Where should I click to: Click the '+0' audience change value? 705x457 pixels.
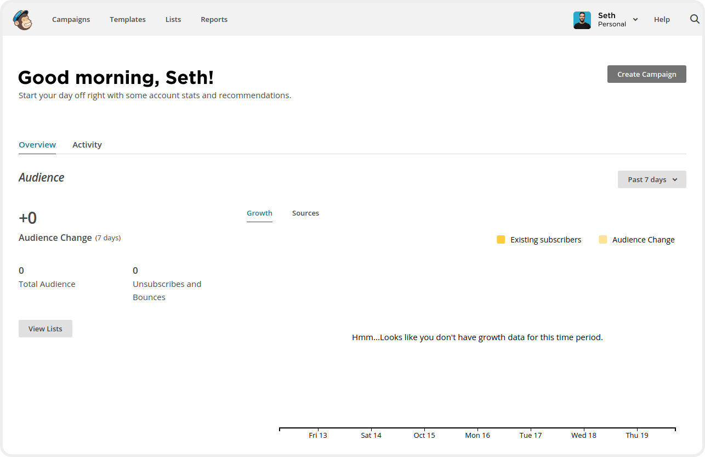(x=28, y=218)
